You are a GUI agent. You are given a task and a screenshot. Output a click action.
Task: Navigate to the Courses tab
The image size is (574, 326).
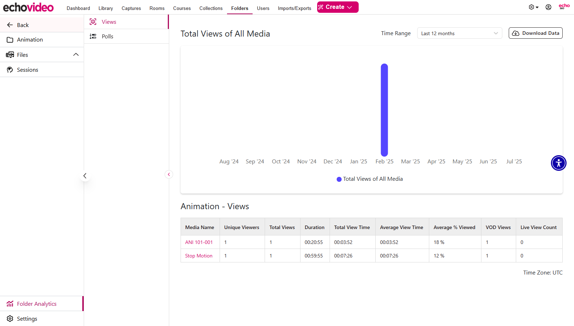[x=182, y=8]
